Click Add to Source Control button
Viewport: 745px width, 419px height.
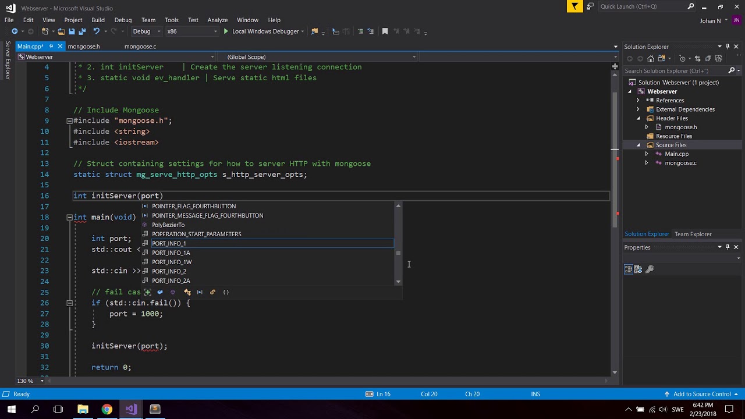tap(701, 394)
